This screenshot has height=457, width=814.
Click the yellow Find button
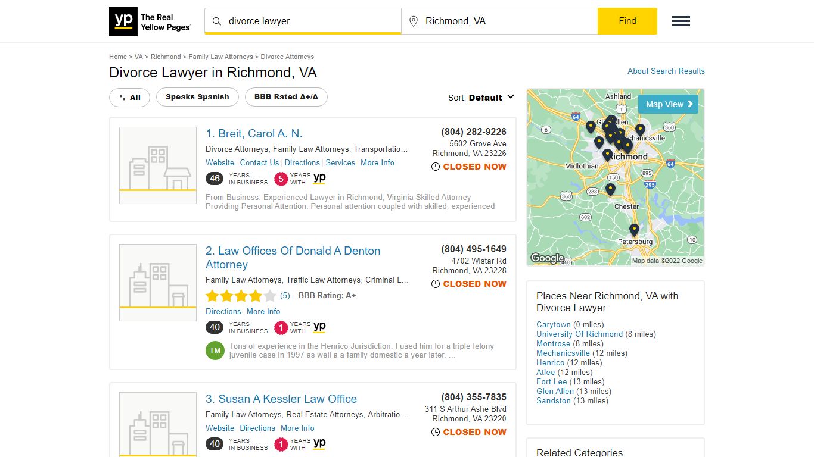(627, 21)
